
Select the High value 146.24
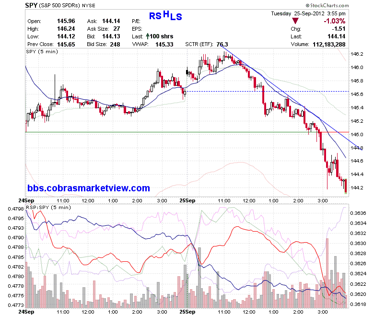click(x=66, y=29)
